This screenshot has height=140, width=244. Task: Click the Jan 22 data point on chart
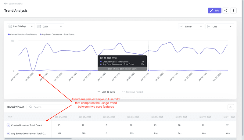pos(149,51)
